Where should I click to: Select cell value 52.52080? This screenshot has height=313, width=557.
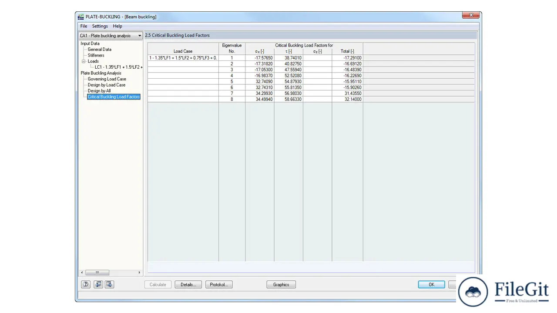(289, 76)
